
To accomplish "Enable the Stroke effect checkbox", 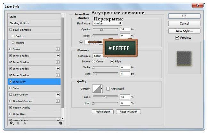I will pyautogui.click(x=11, y=49).
